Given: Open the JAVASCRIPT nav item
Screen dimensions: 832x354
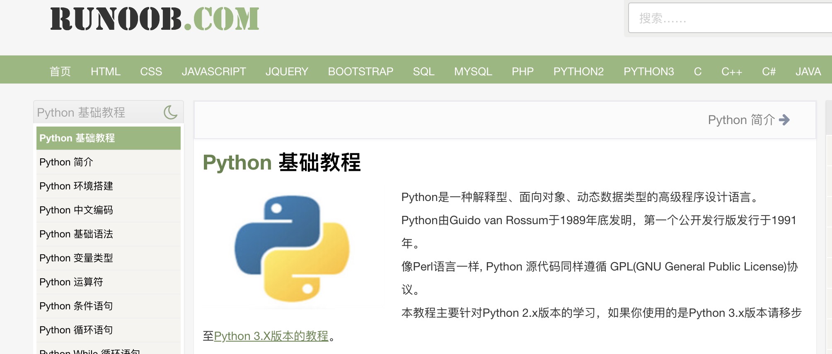Looking at the screenshot, I should [x=214, y=72].
